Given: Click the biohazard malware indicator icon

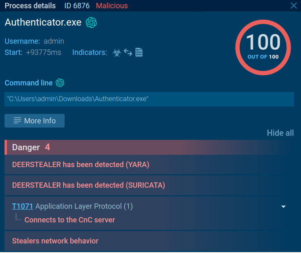Looking at the screenshot, I should 117,52.
